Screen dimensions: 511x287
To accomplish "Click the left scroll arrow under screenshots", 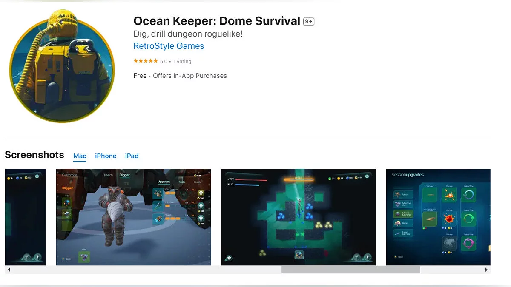I will [9, 270].
